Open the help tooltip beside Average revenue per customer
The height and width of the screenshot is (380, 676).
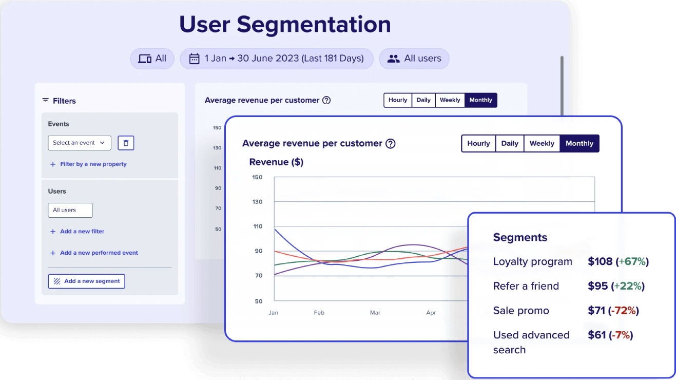click(x=391, y=143)
